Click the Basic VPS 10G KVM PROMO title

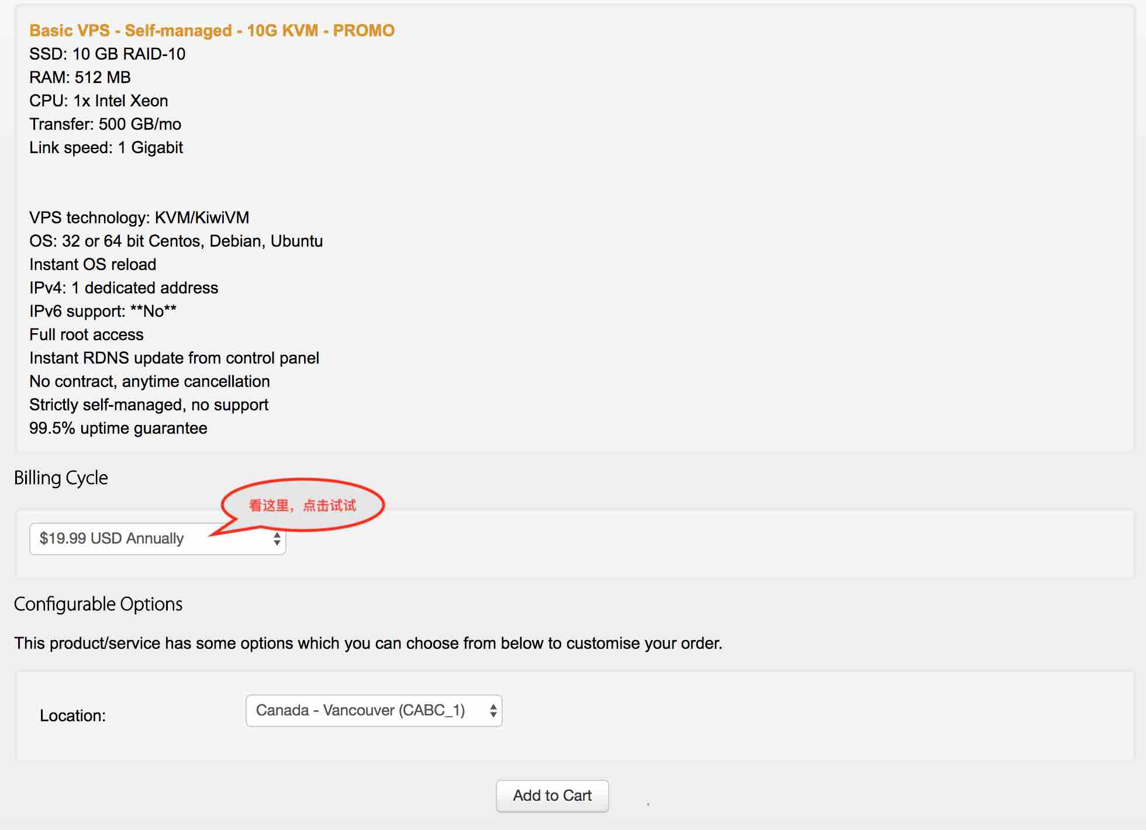pos(212,30)
